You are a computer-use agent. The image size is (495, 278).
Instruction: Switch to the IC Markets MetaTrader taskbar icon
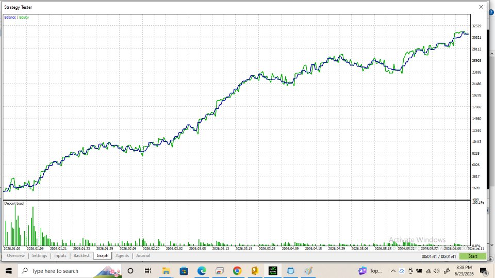coord(273,271)
